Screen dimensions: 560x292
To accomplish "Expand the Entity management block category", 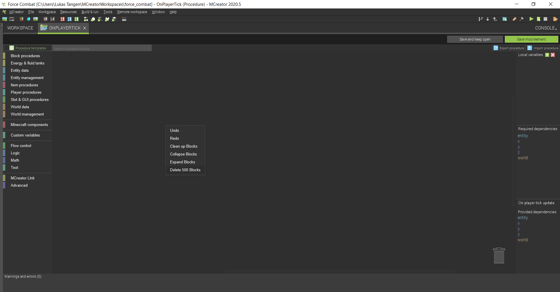I will click(x=27, y=78).
